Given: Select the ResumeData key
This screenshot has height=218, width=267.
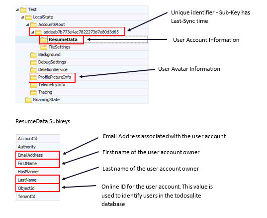Looking at the screenshot, I should [63, 39].
